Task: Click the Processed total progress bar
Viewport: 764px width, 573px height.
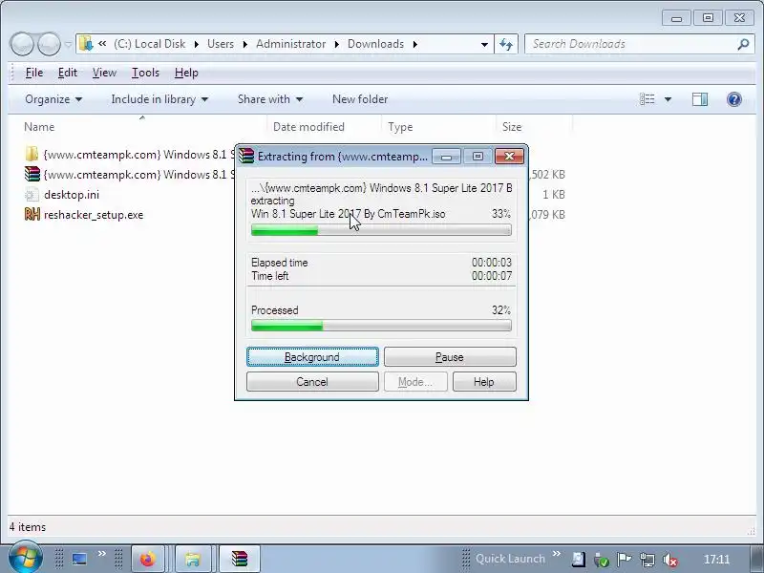Action: click(x=381, y=326)
